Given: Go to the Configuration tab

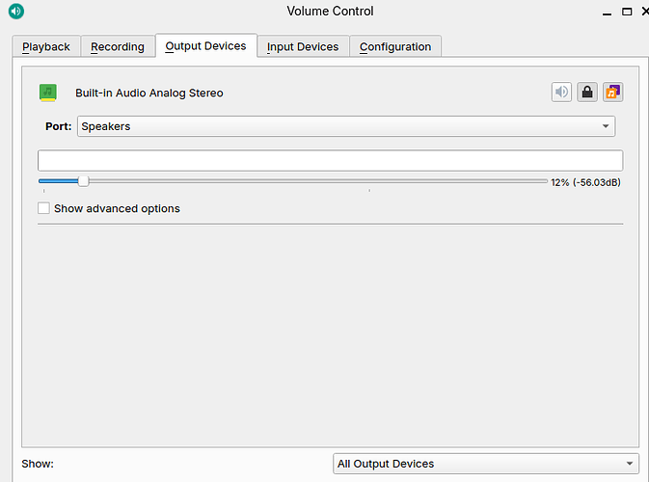Looking at the screenshot, I should [395, 46].
